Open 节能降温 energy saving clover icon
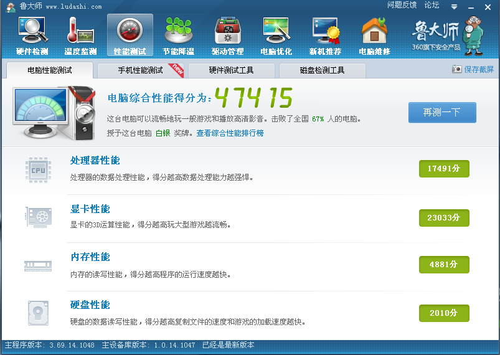Image resolution: width=500 pixels, height=355 pixels. tap(179, 35)
